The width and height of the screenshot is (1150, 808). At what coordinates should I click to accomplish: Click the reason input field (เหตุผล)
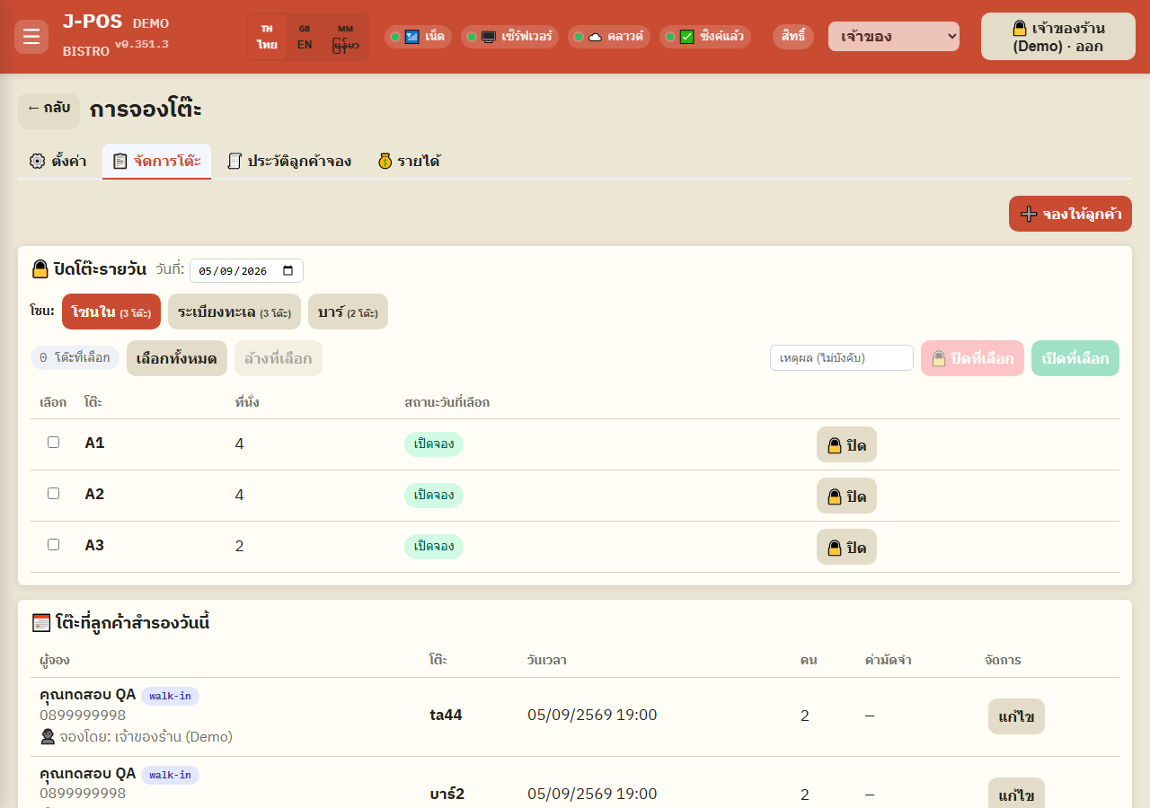coord(842,357)
